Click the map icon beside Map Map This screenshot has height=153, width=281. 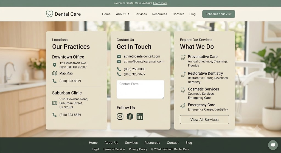(x=55, y=73)
